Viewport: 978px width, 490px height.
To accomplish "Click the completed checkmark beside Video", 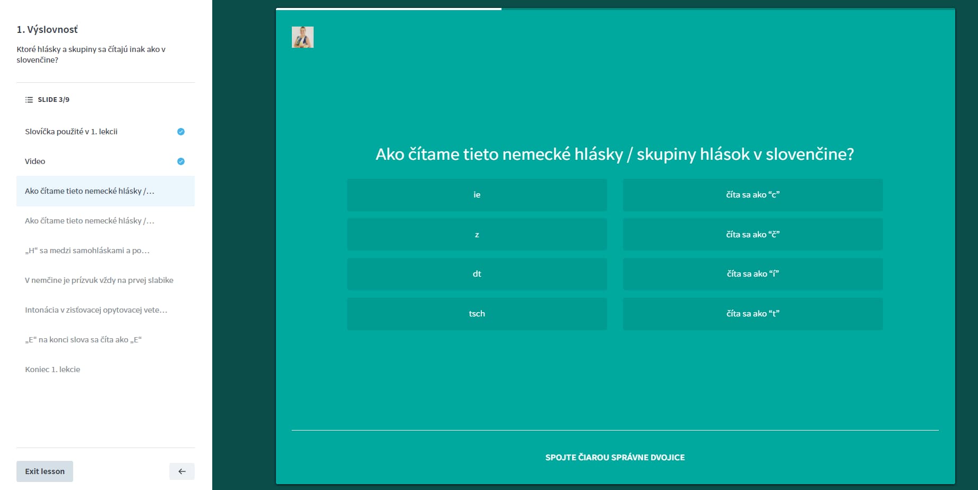I will [x=180, y=161].
